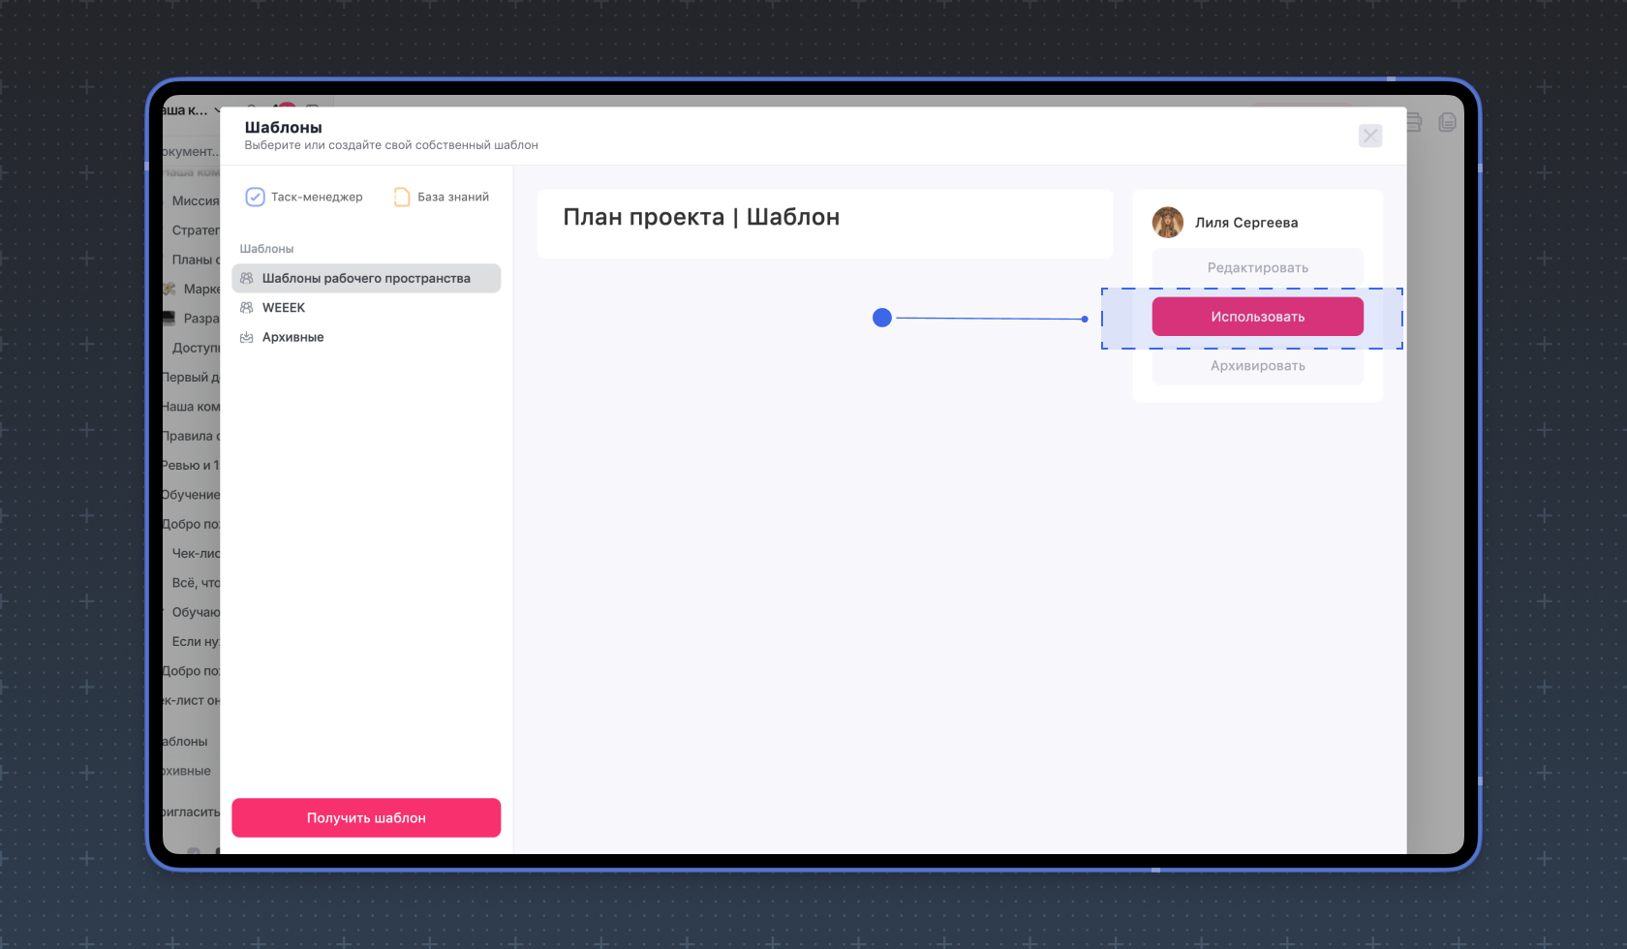1627x949 pixels.
Task: Click the База знаний document icon
Action: pyautogui.click(x=402, y=198)
